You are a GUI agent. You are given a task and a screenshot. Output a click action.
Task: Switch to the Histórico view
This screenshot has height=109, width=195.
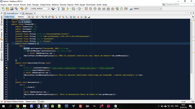point(21,17)
